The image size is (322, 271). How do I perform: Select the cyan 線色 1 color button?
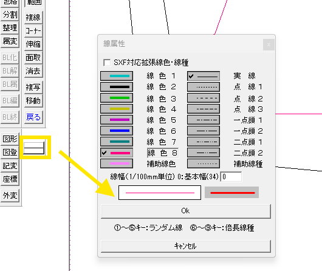[x=117, y=76]
